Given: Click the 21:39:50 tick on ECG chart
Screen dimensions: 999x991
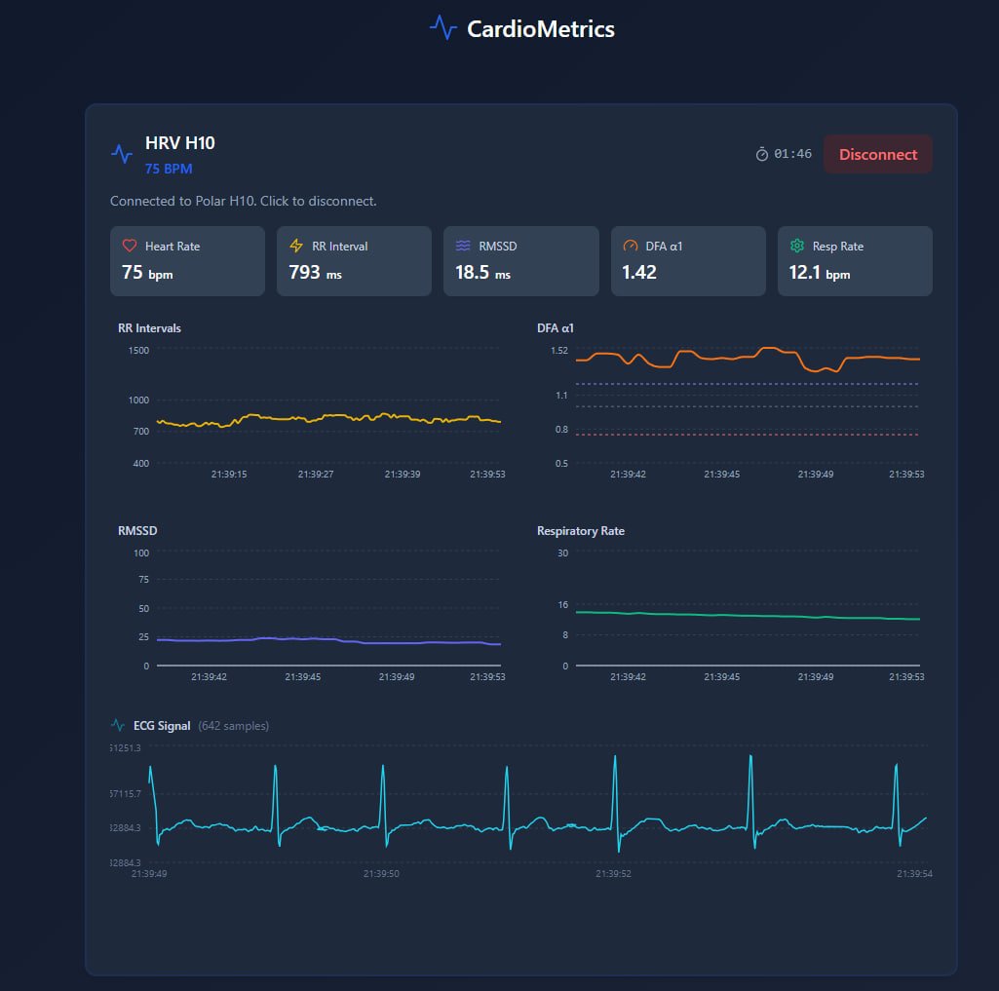Looking at the screenshot, I should (x=381, y=874).
